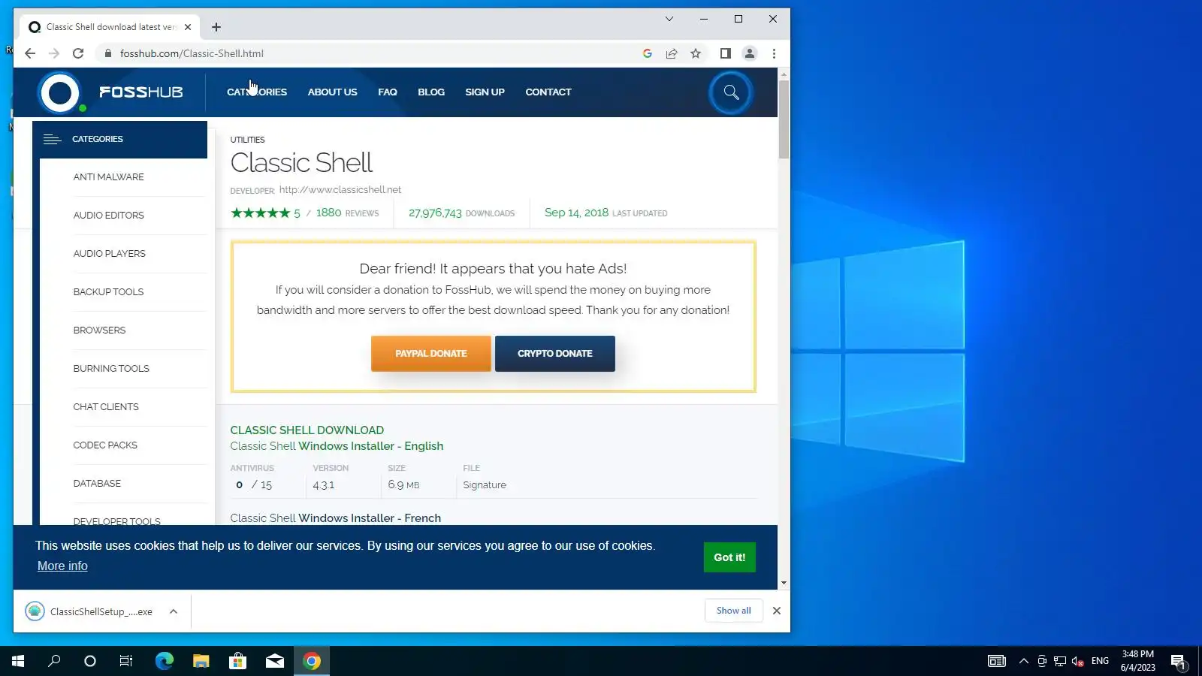Click the Google icon in address bar
Screen dimensions: 1202x676
pyautogui.click(x=648, y=53)
